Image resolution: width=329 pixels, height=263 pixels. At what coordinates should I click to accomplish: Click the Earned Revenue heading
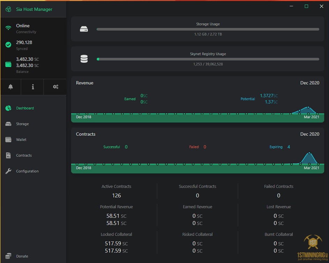[x=197, y=207]
